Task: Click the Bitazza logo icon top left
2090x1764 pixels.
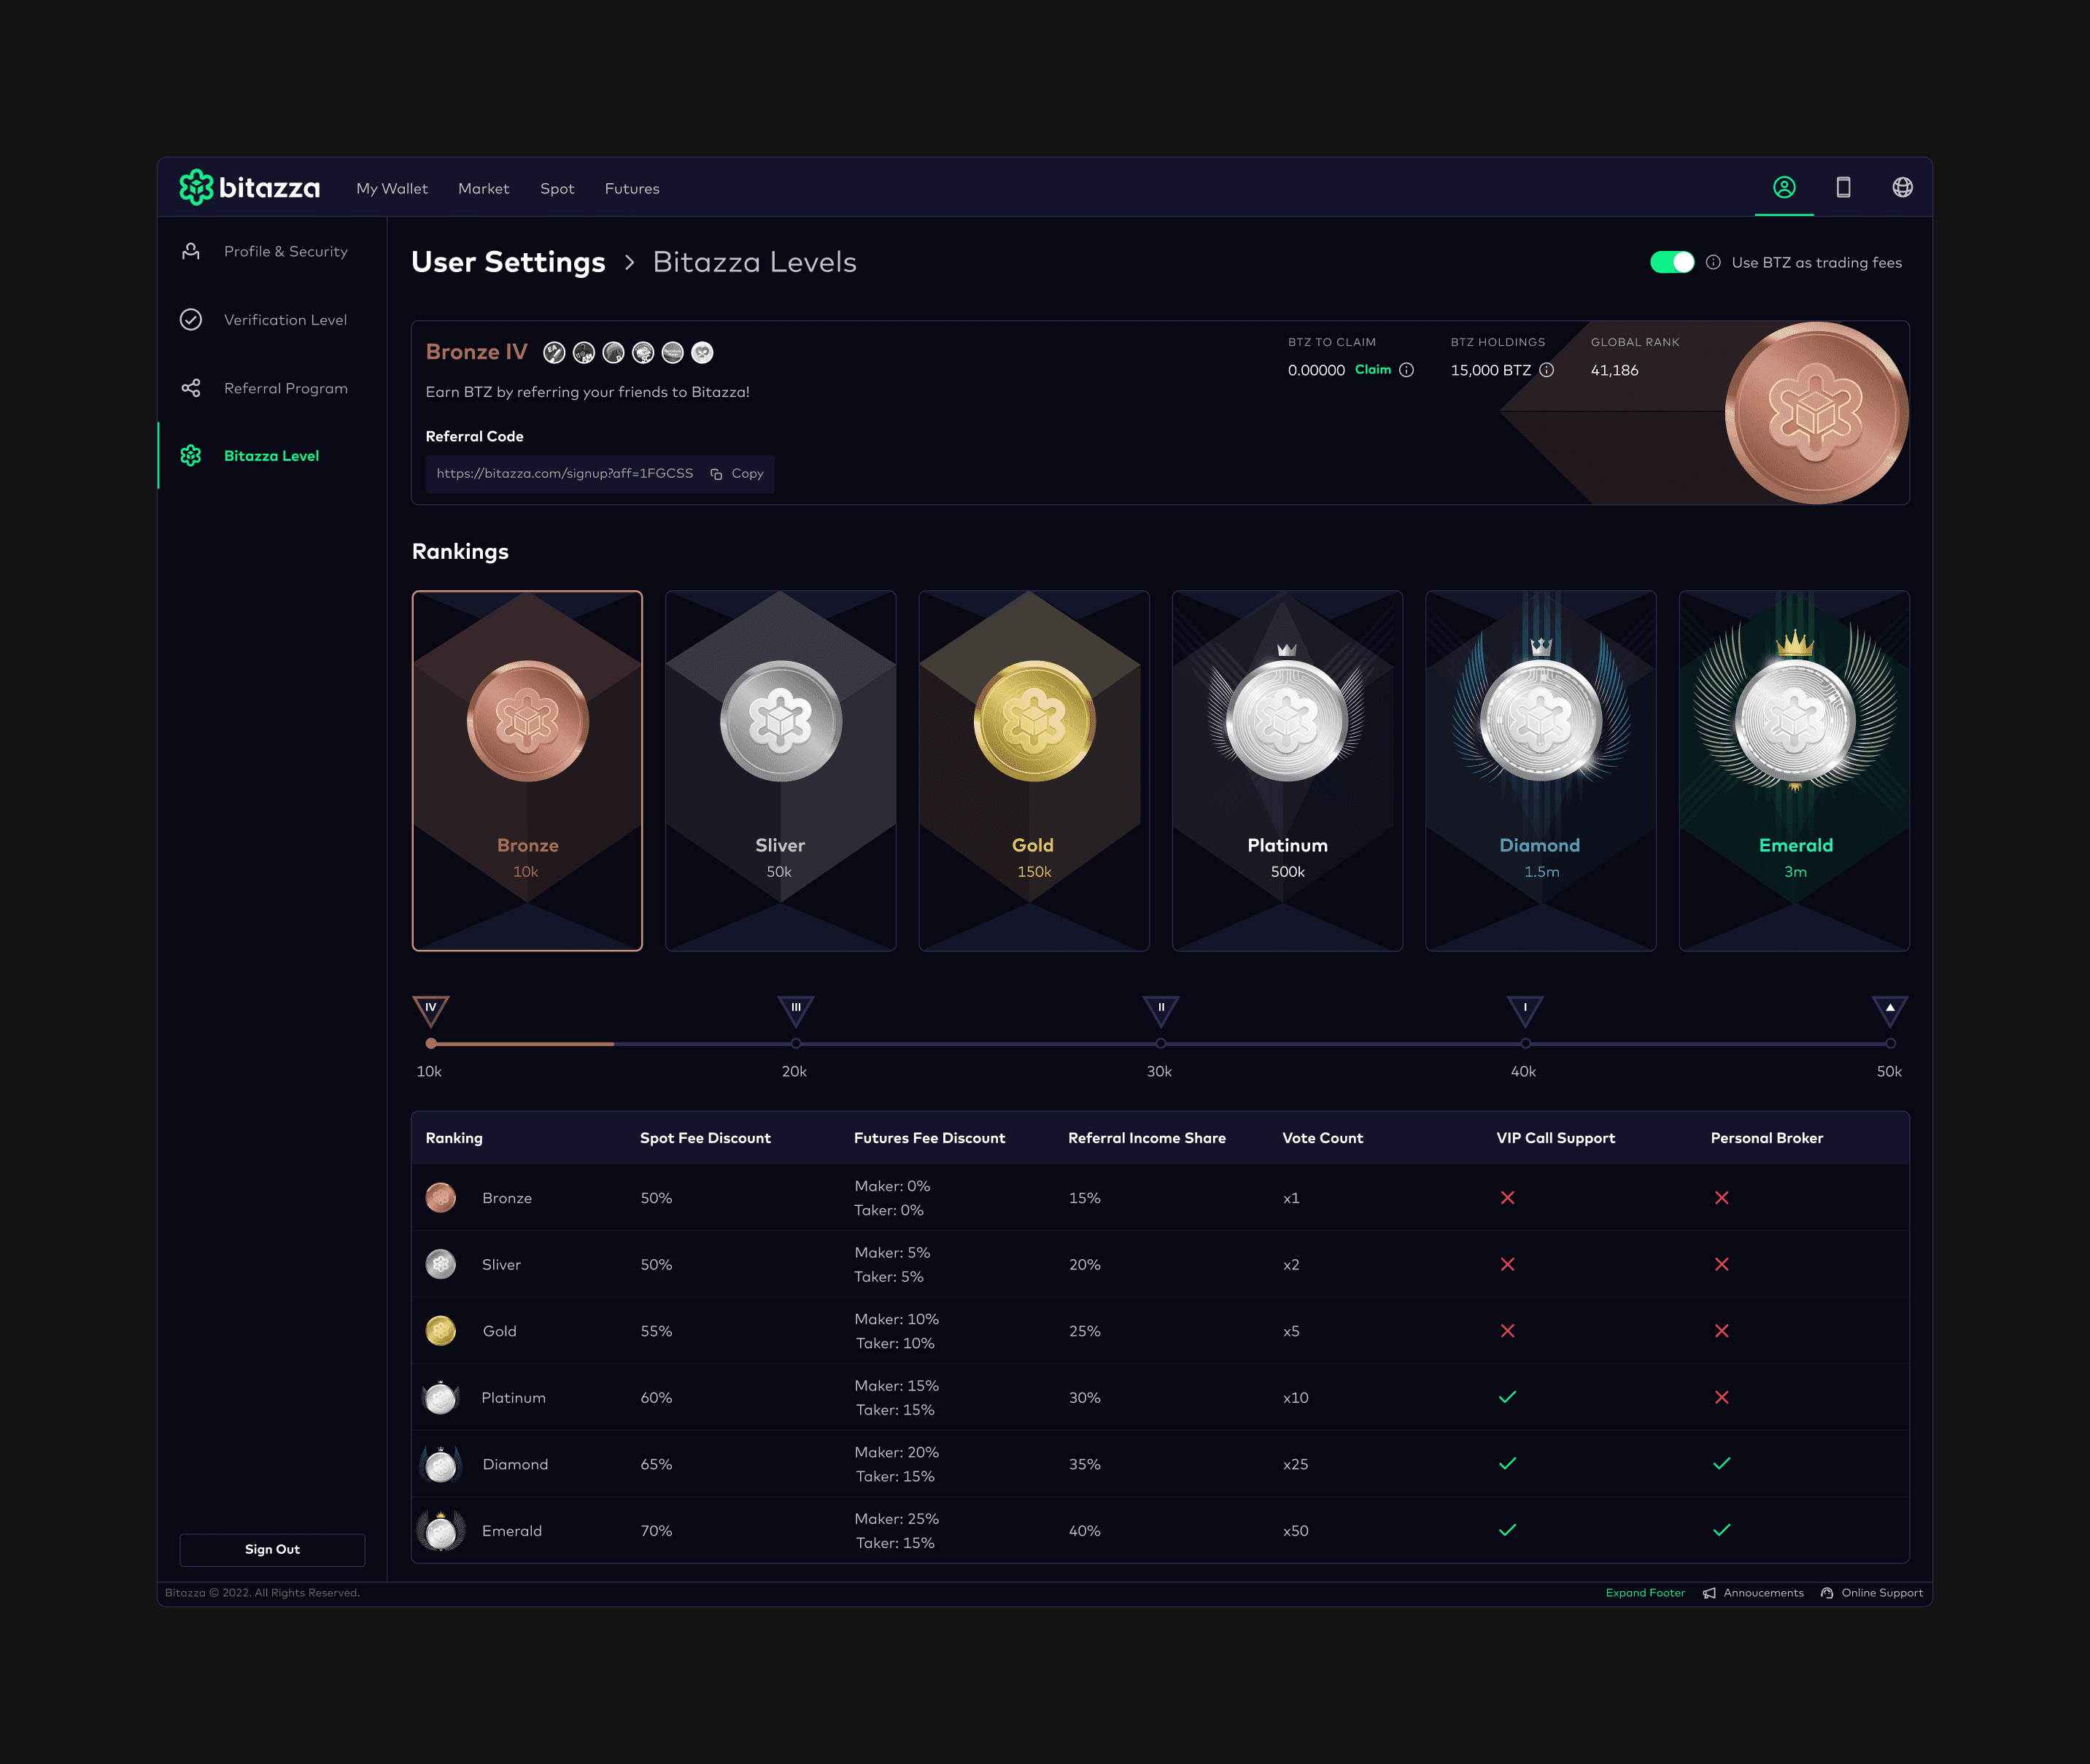Action: pyautogui.click(x=196, y=187)
